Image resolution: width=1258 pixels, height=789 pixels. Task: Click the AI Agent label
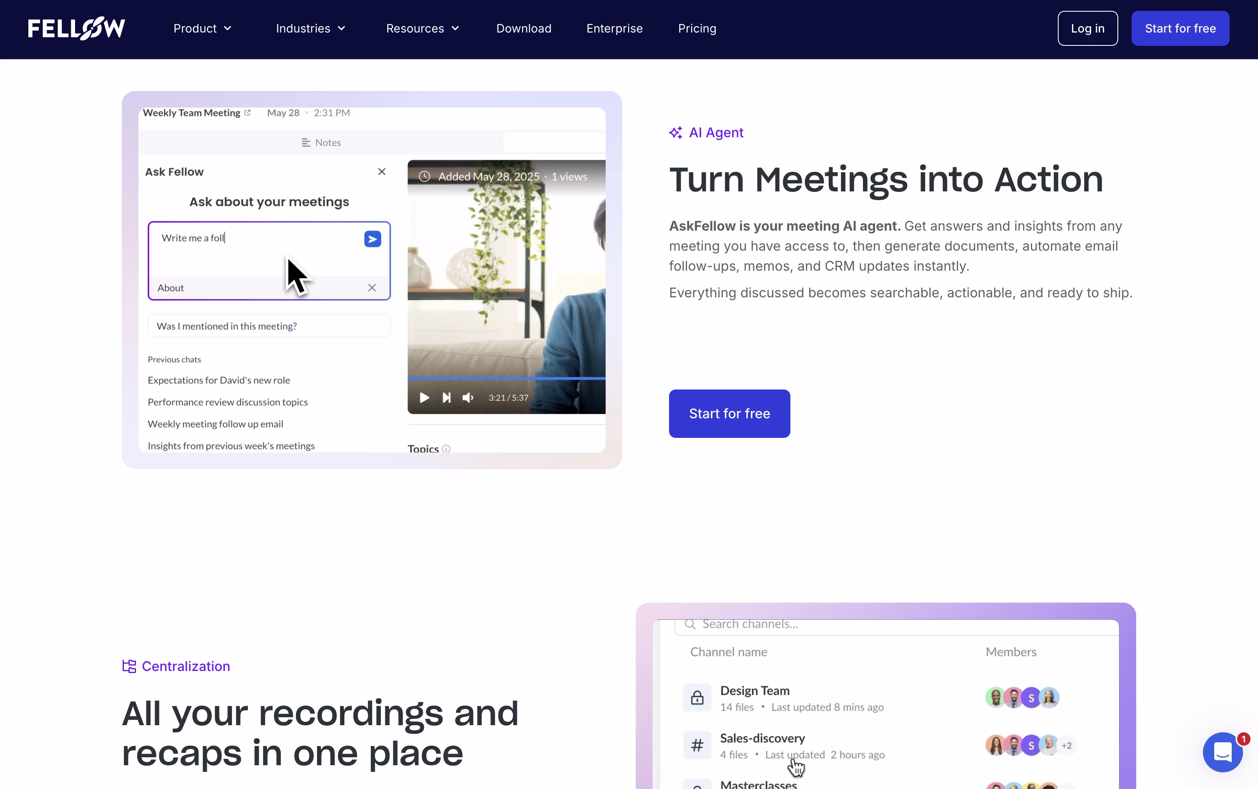716,133
